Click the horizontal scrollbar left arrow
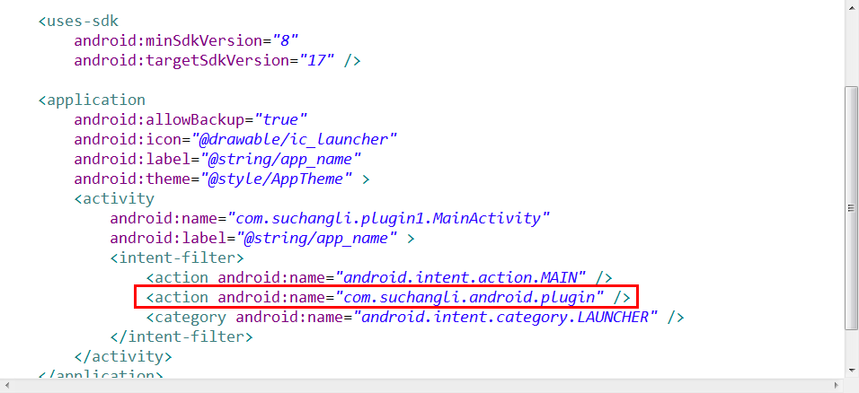 click(x=6, y=385)
